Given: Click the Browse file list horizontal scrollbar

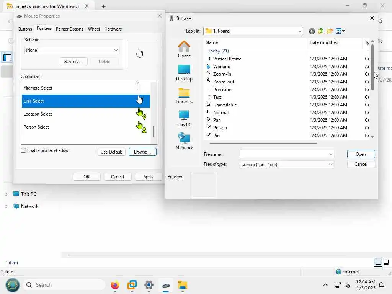Looking at the screenshot, I should point(263,143).
